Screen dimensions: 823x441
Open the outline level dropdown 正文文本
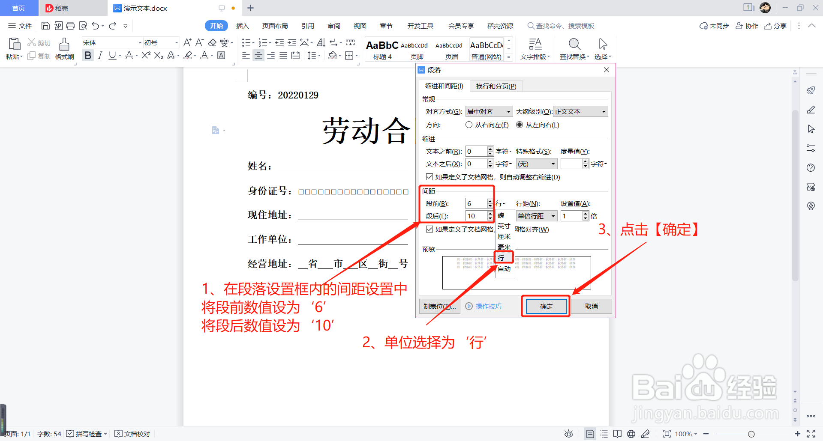click(x=580, y=111)
